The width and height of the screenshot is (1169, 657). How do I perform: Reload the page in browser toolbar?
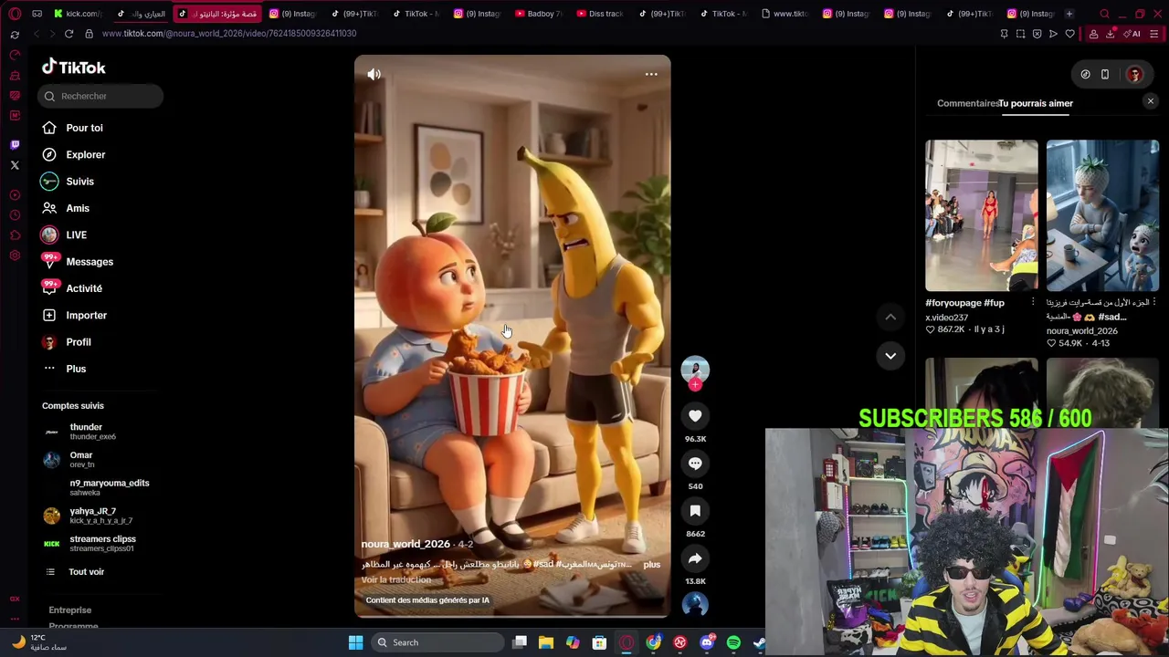(68, 34)
